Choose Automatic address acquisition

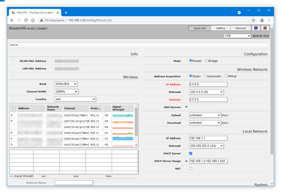pos(205,76)
